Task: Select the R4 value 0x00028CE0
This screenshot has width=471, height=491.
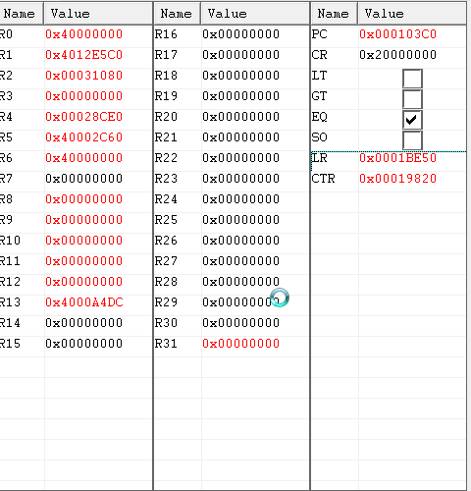Action: pos(84,117)
